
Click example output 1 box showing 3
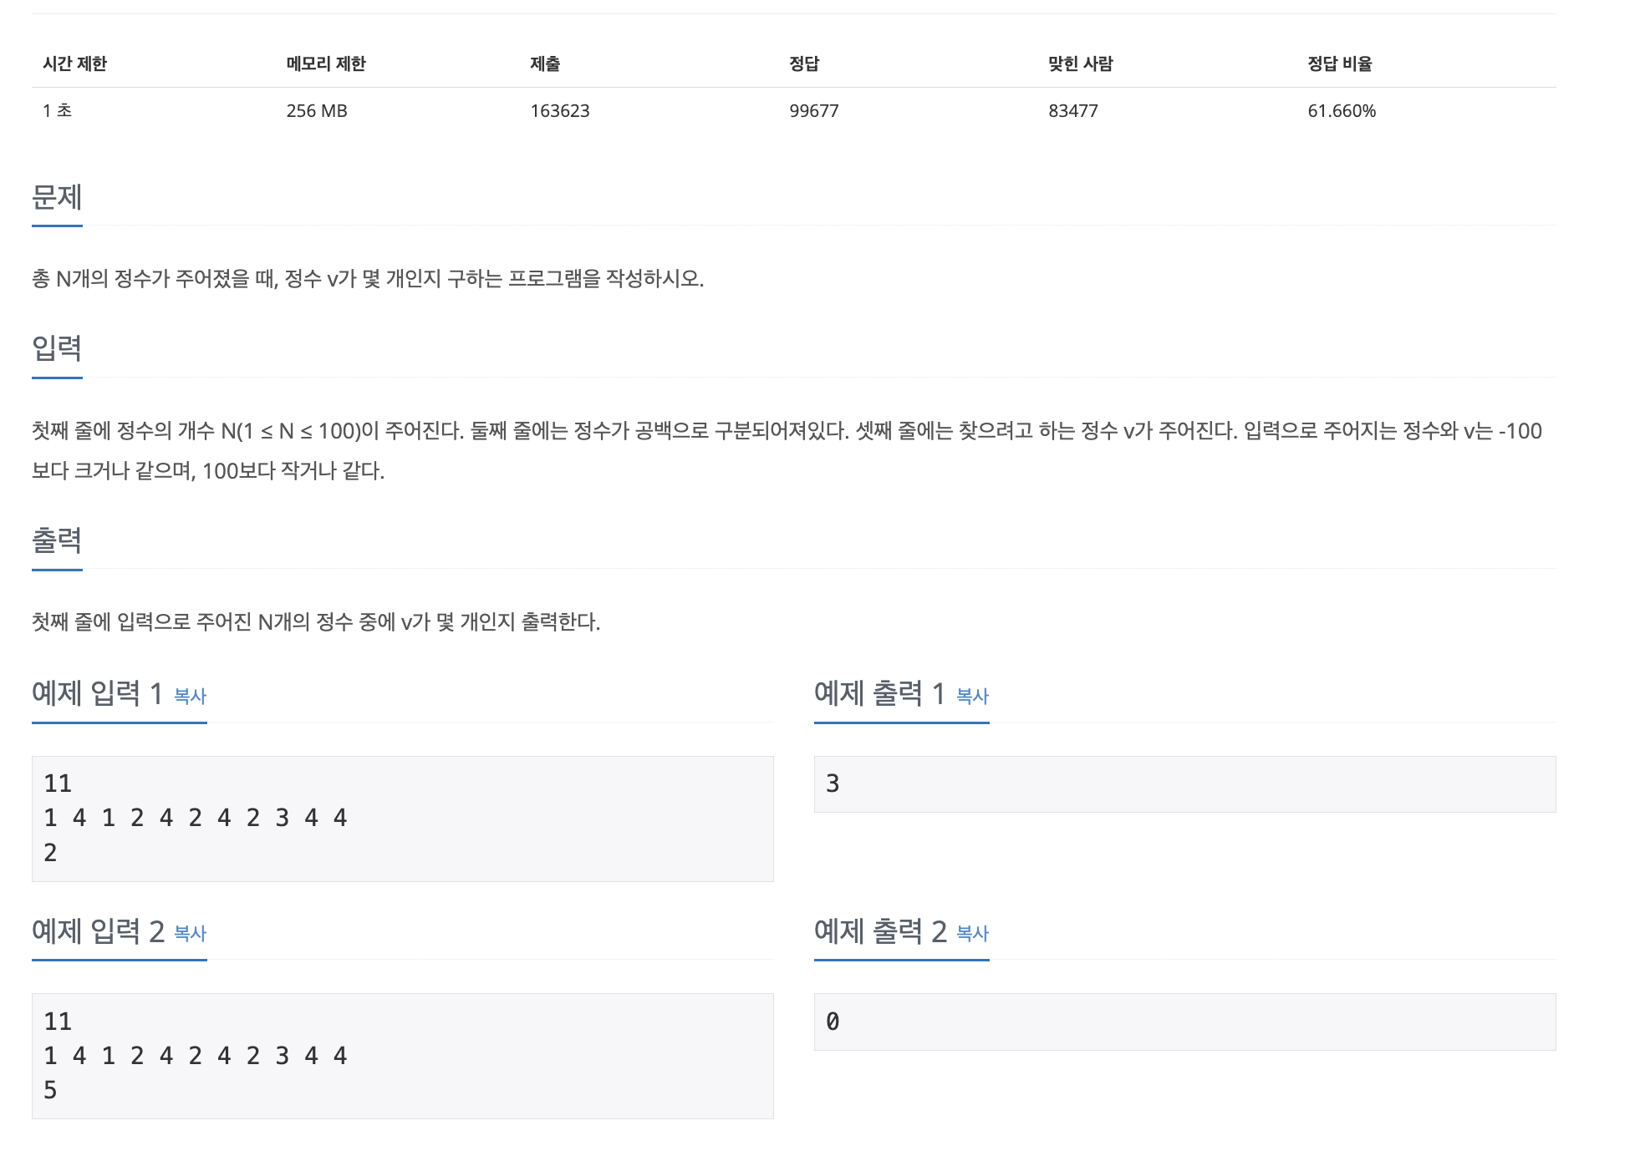[x=1184, y=783]
